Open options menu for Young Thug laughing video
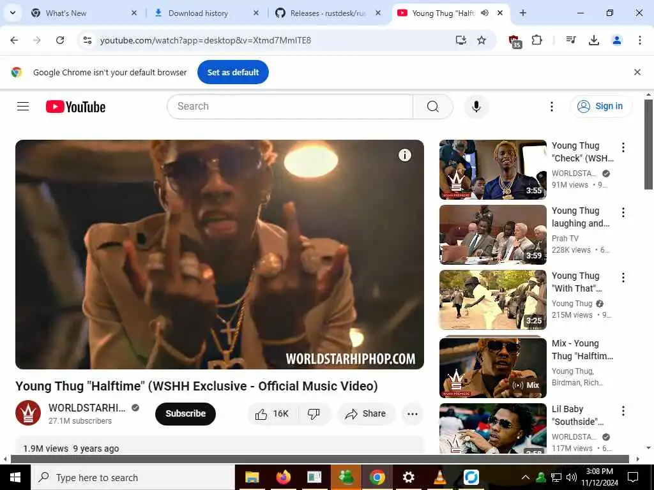654x490 pixels. point(623,212)
